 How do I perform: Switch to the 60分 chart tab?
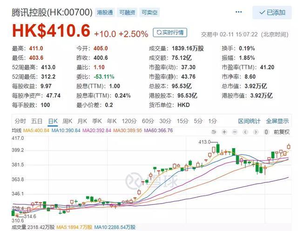pos(148,121)
